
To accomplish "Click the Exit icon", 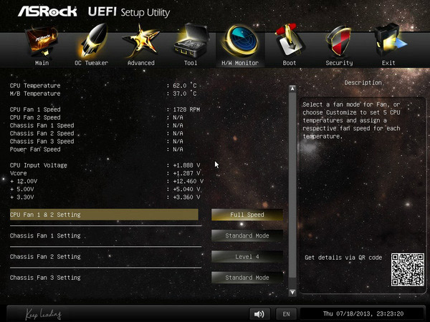I will (388, 43).
